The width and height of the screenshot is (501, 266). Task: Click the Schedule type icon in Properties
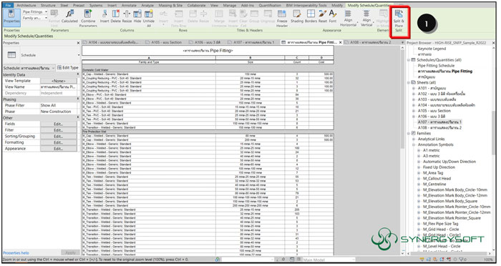11,55
